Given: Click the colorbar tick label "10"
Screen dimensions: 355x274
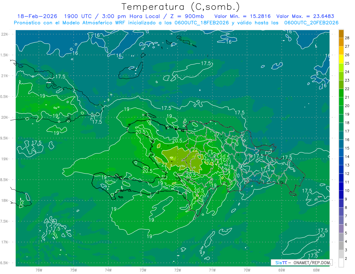Looking at the screenshot, I should [347, 191].
